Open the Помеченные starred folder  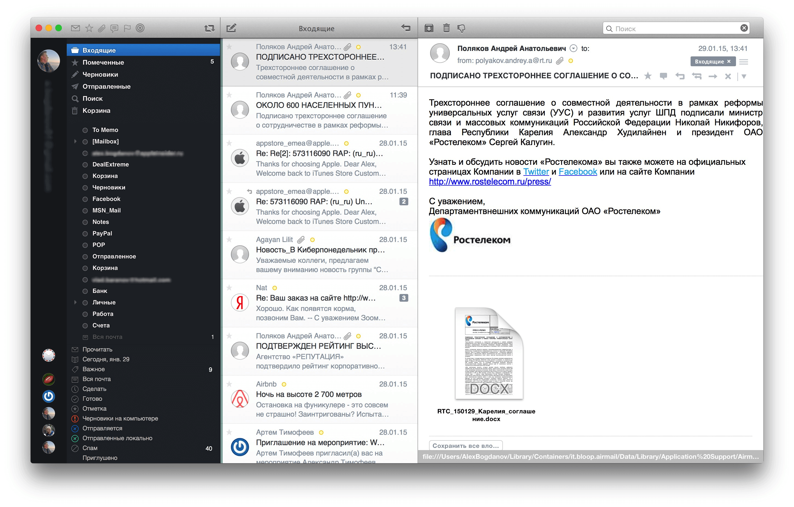[143, 62]
